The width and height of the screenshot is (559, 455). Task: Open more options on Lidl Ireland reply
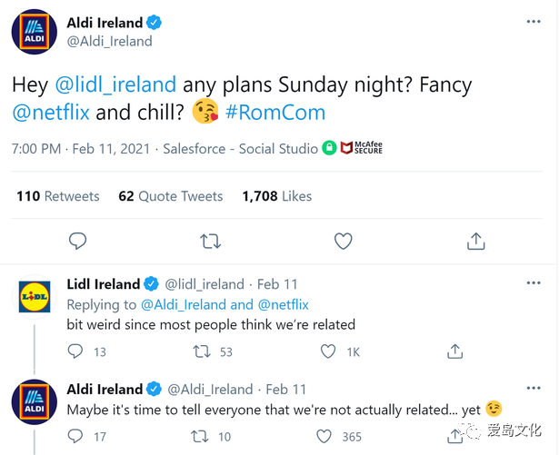(x=534, y=283)
